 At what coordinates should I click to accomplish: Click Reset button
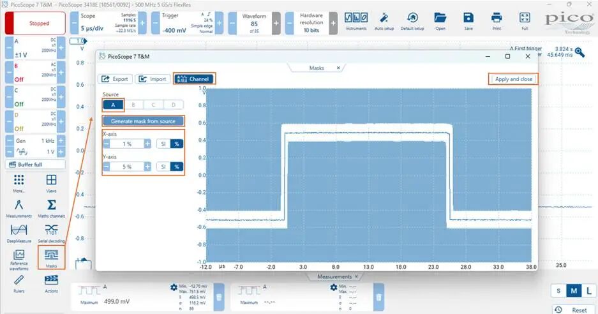(573, 310)
